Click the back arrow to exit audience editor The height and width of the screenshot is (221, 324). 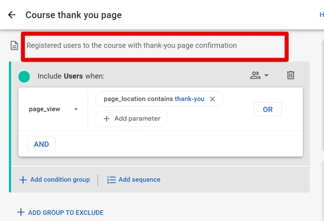[11, 15]
